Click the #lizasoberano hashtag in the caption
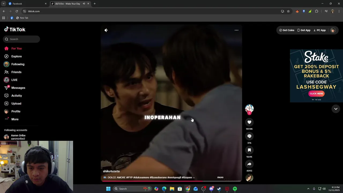The height and width of the screenshot is (193, 343). pyautogui.click(x=158, y=177)
